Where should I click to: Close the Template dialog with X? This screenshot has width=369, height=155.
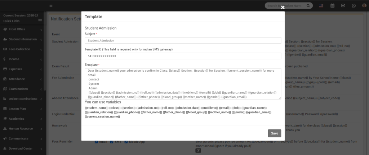pyautogui.click(x=283, y=7)
